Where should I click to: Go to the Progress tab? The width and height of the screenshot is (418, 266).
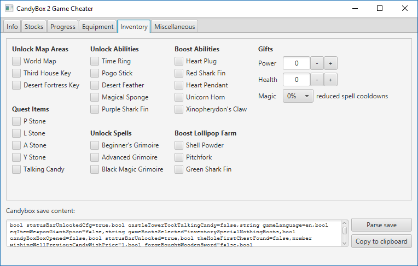click(63, 27)
